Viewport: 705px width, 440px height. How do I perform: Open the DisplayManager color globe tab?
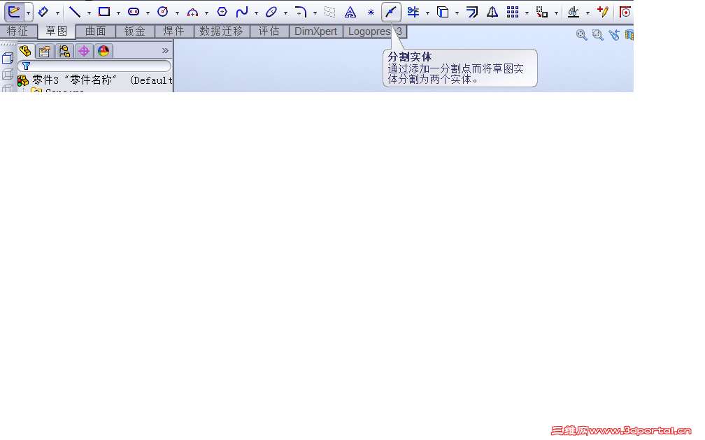pyautogui.click(x=103, y=50)
